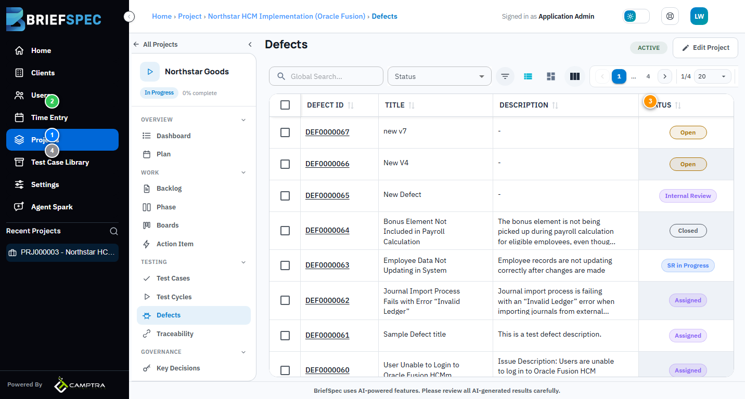Sort by Defect ID column arrows
745x399 pixels.
click(x=351, y=105)
